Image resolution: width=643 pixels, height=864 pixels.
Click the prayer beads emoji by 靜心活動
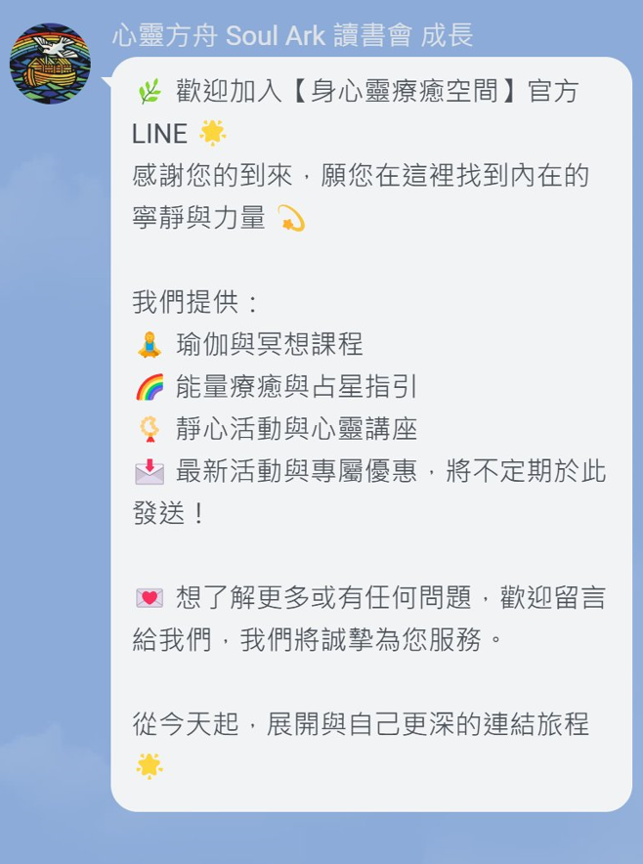[x=150, y=429]
